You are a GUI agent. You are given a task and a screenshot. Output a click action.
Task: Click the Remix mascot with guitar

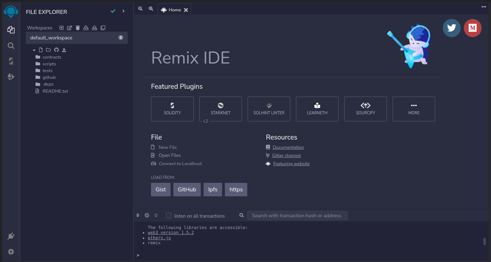410,46
